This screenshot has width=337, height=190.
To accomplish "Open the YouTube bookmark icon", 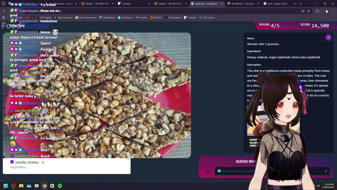I will [x=27, y=17].
